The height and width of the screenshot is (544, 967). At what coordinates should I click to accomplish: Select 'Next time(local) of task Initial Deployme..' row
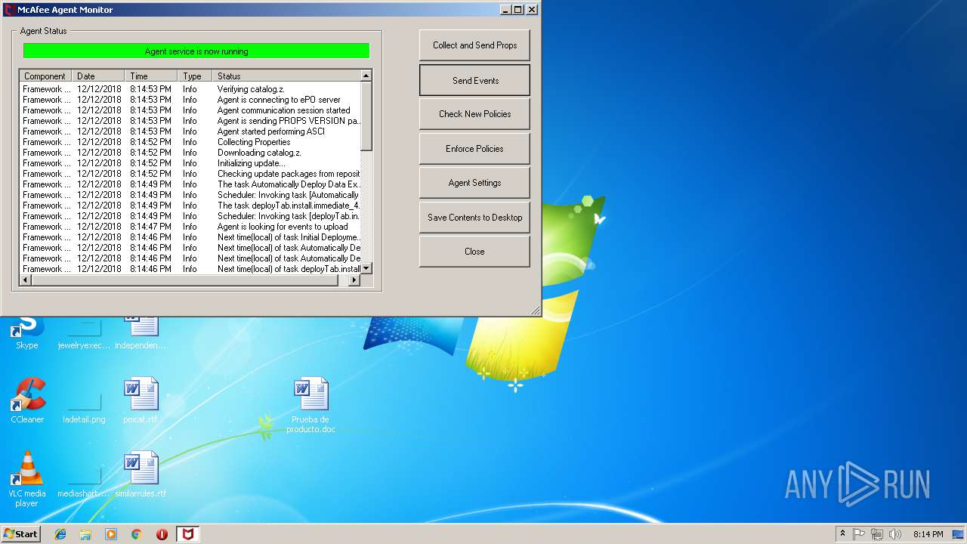pos(190,237)
